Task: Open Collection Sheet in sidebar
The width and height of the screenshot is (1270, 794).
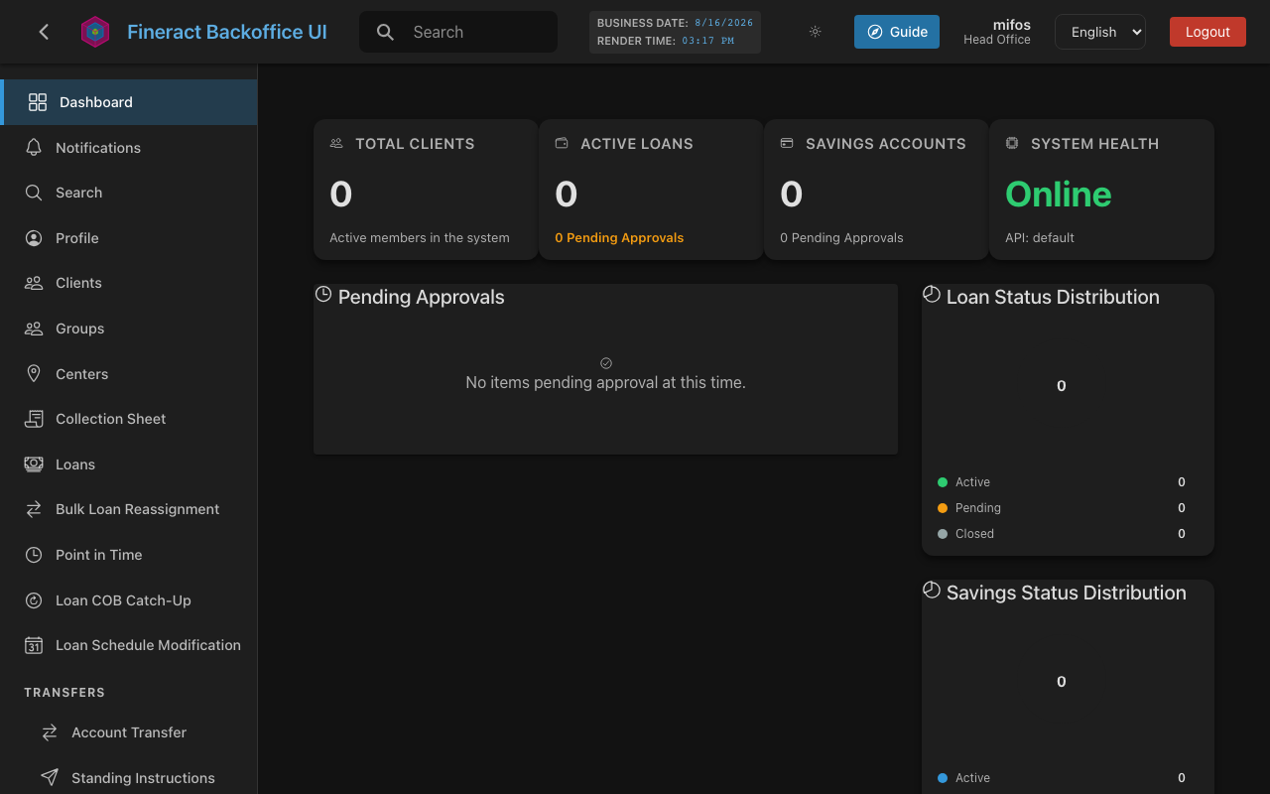Action: click(x=129, y=419)
